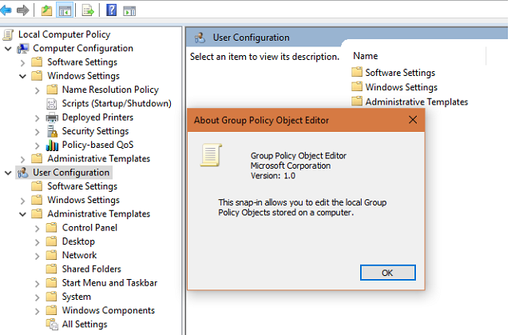Select Start Menu and Taskbar folder

[109, 283]
